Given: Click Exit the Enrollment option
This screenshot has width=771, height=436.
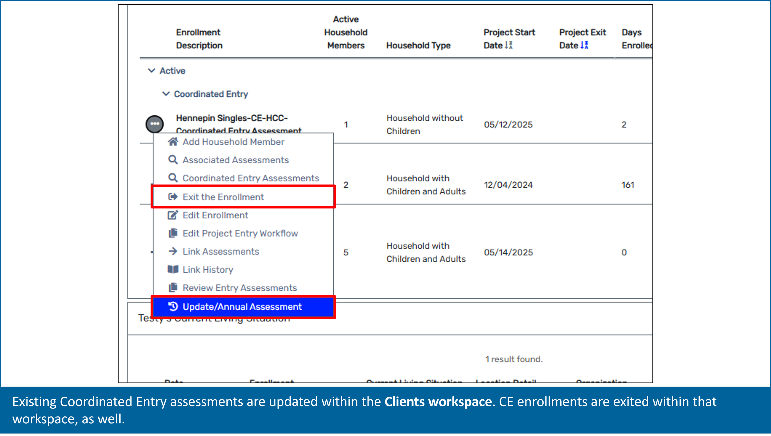Looking at the screenshot, I should [x=223, y=197].
